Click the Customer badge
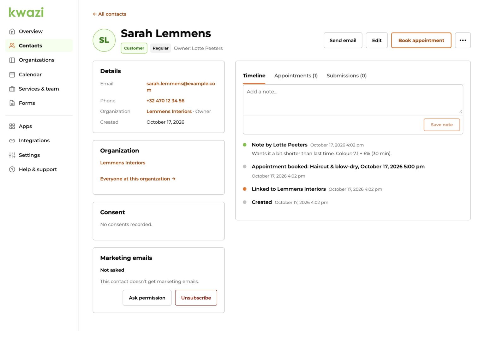The height and width of the screenshot is (338, 485). (x=134, y=48)
